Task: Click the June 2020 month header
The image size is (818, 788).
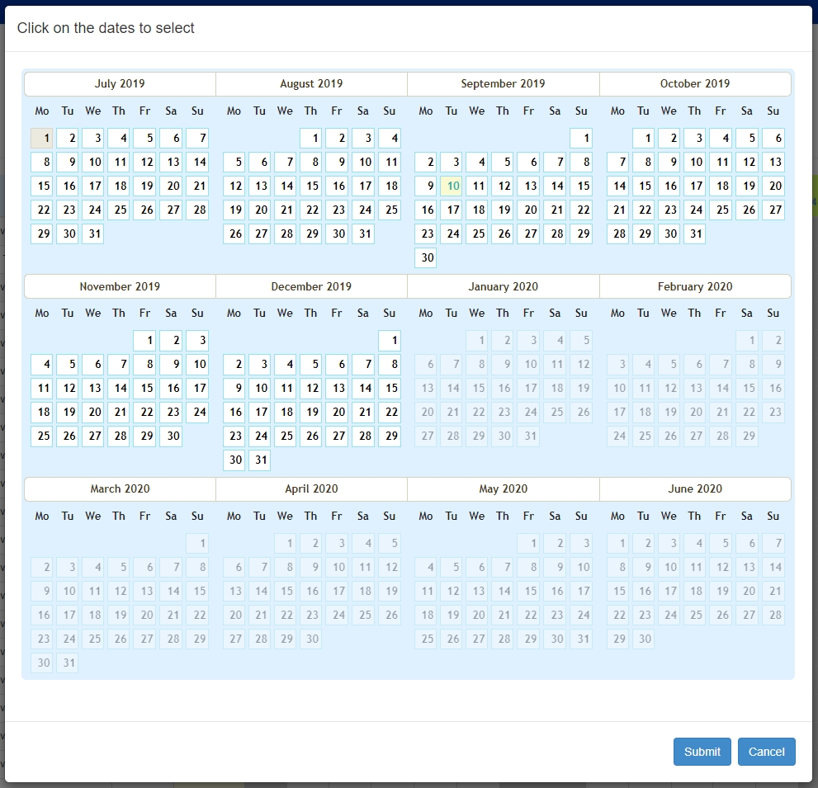Action: tap(695, 488)
